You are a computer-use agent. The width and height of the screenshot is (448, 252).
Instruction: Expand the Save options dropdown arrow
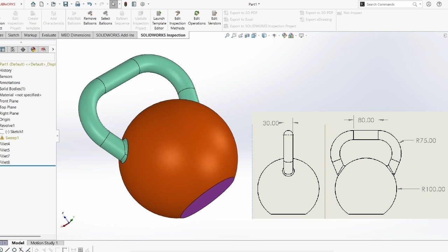tap(71, 4)
